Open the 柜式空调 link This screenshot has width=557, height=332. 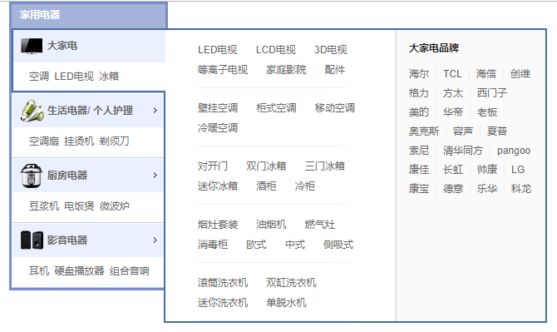point(276,108)
